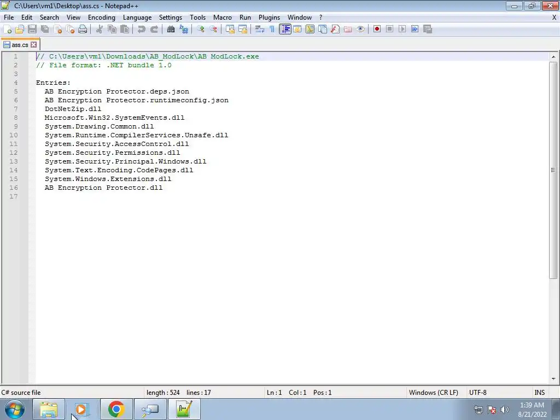This screenshot has width=560, height=420.
Task: Open the Windows Start button
Action: click(15, 409)
